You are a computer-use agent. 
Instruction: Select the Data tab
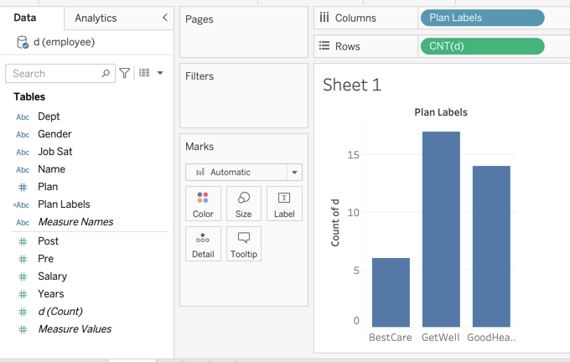[25, 18]
